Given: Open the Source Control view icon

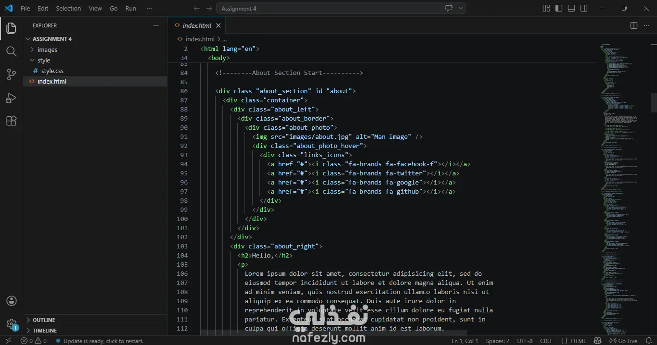Looking at the screenshot, I should pyautogui.click(x=11, y=74).
